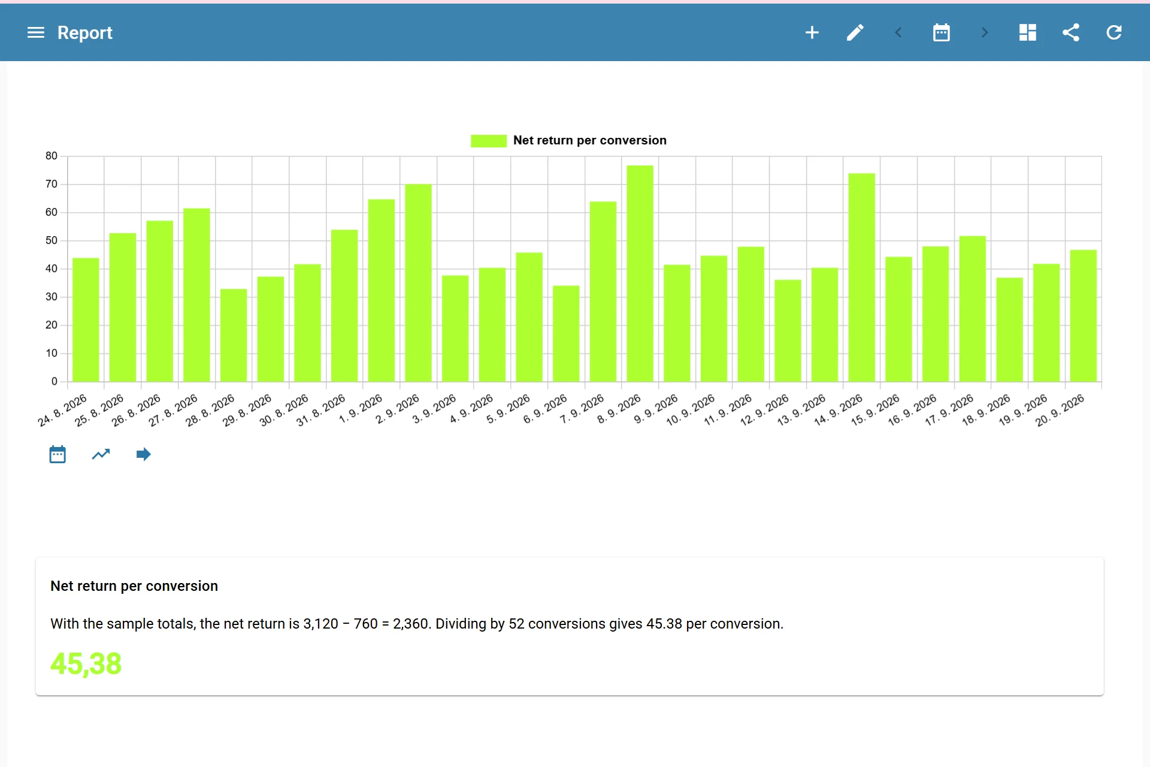Viewport: 1150px width, 767px height.
Task: Click the calendar icon below the chart
Action: [x=57, y=454]
